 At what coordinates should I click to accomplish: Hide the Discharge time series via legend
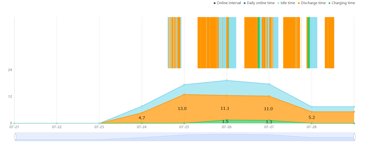312,3
